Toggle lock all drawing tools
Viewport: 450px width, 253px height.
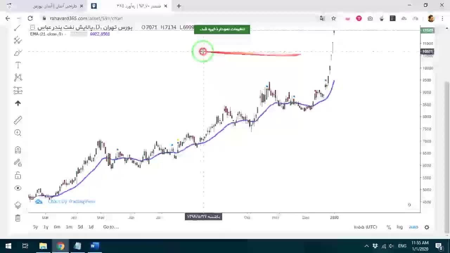18,175
